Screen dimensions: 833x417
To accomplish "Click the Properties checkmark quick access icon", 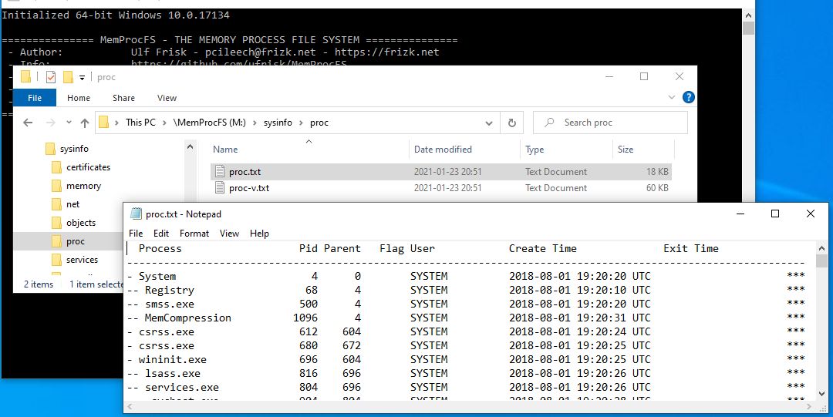I will (50, 77).
